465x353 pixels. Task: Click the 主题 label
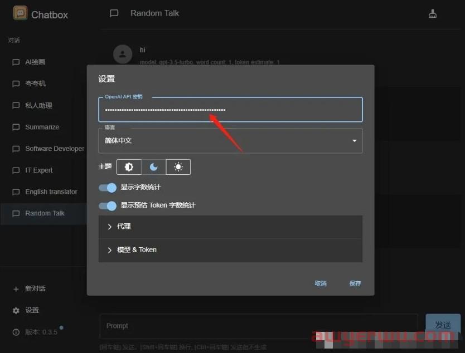tap(105, 166)
